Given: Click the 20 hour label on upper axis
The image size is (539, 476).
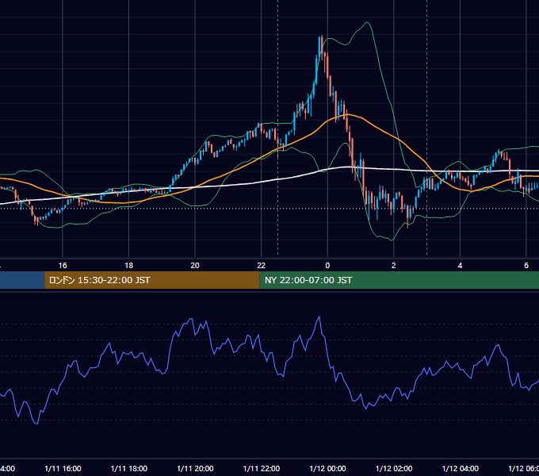Looking at the screenshot, I should 195,266.
